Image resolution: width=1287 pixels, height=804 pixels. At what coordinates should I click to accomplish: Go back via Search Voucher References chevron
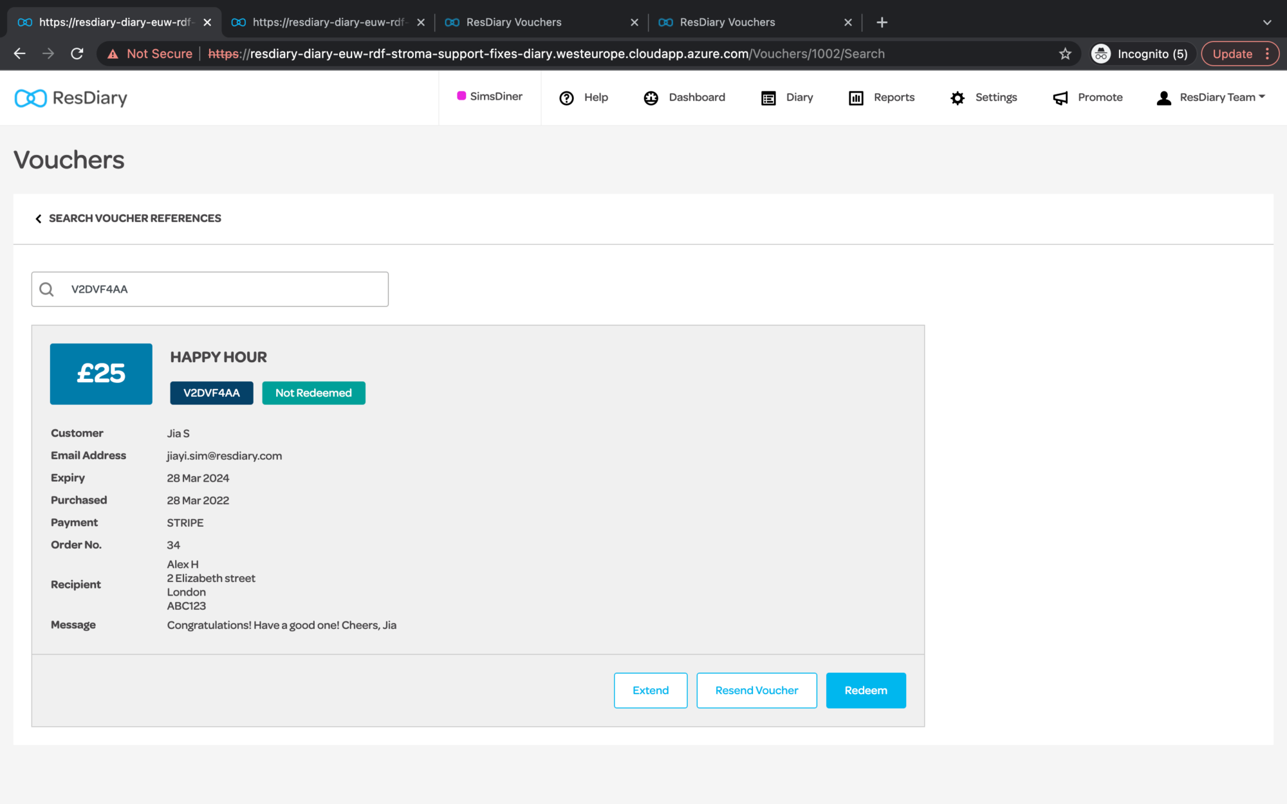(39, 219)
